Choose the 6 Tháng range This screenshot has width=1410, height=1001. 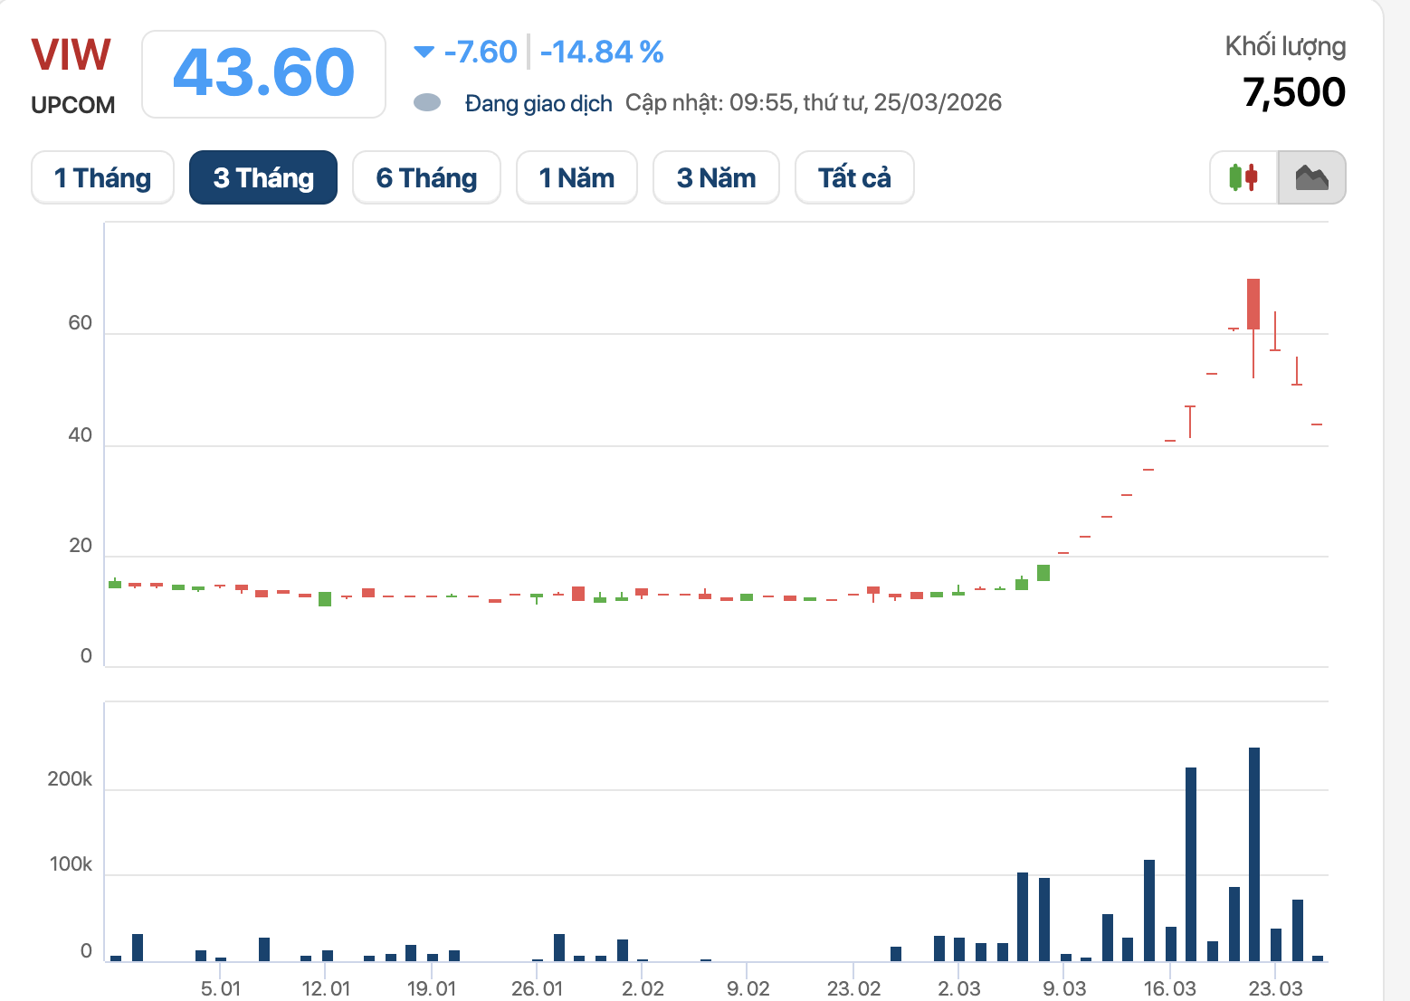[426, 177]
